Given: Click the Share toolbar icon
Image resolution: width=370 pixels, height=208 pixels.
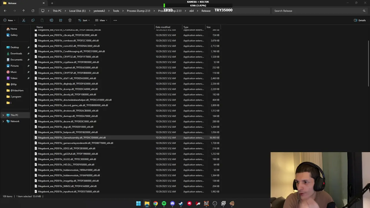Looking at the screenshot, I should [x=61, y=20].
